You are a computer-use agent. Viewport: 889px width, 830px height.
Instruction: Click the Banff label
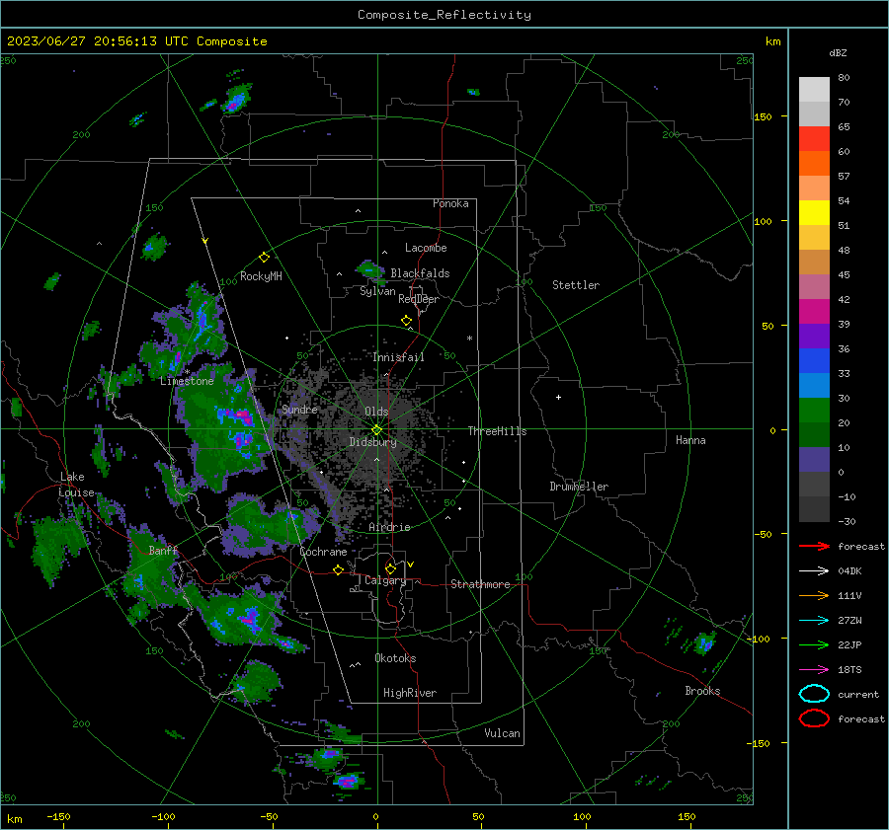163,550
